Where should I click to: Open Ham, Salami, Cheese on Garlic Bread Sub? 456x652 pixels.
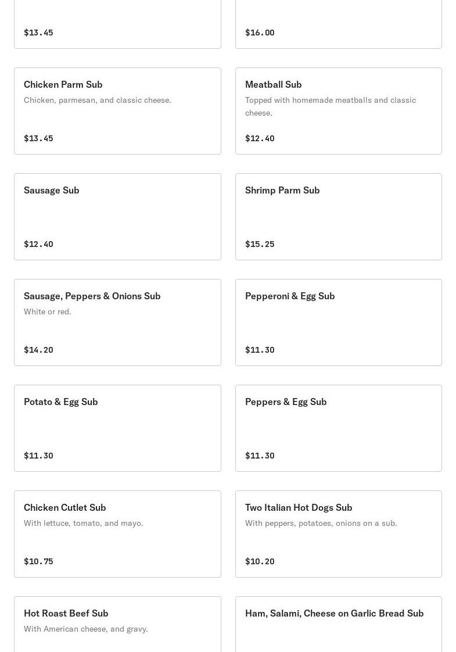click(x=338, y=624)
